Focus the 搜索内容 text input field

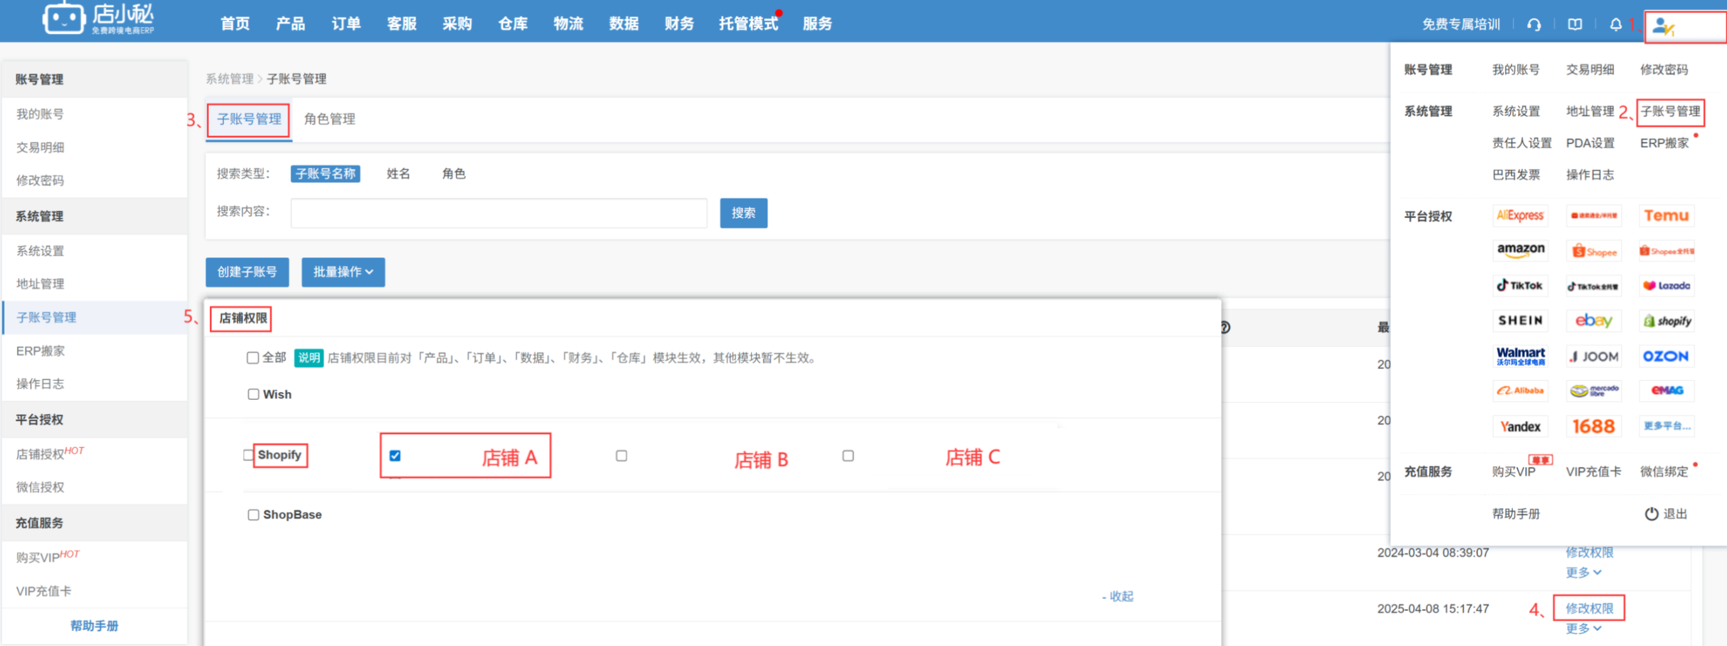tap(498, 213)
